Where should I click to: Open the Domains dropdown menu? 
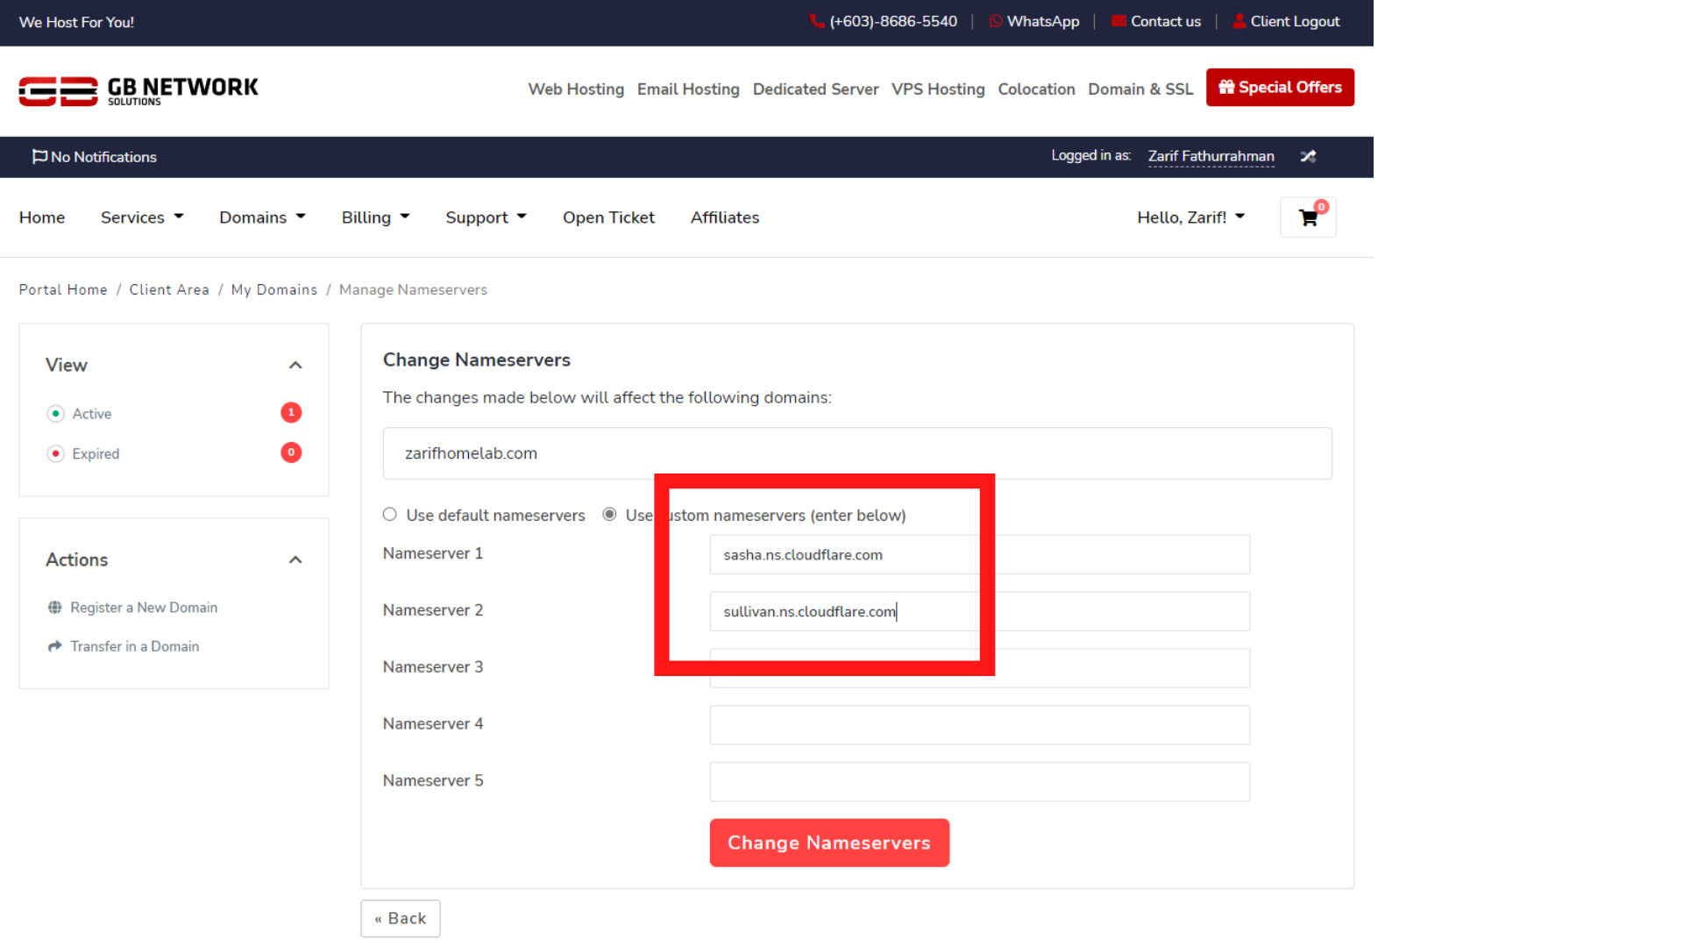[x=262, y=217]
